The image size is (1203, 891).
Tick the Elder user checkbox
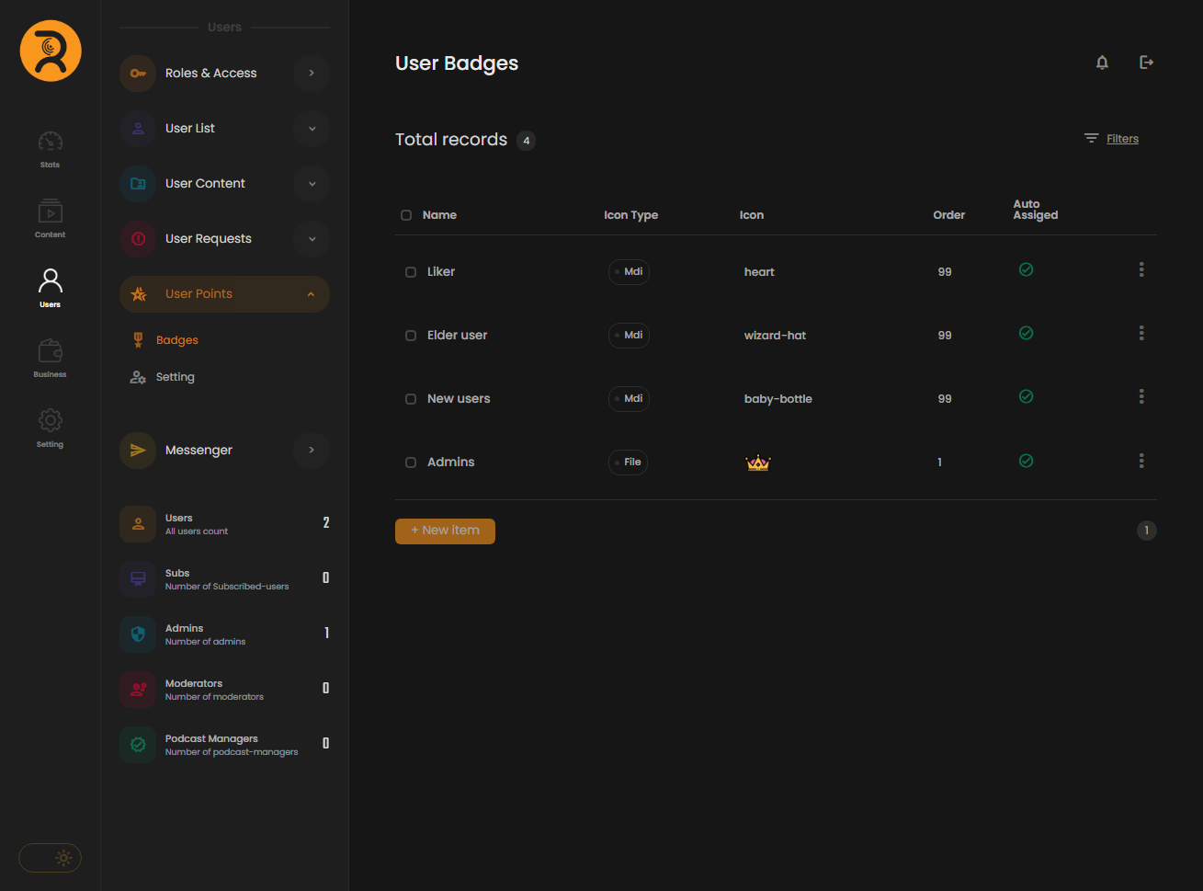coord(411,336)
